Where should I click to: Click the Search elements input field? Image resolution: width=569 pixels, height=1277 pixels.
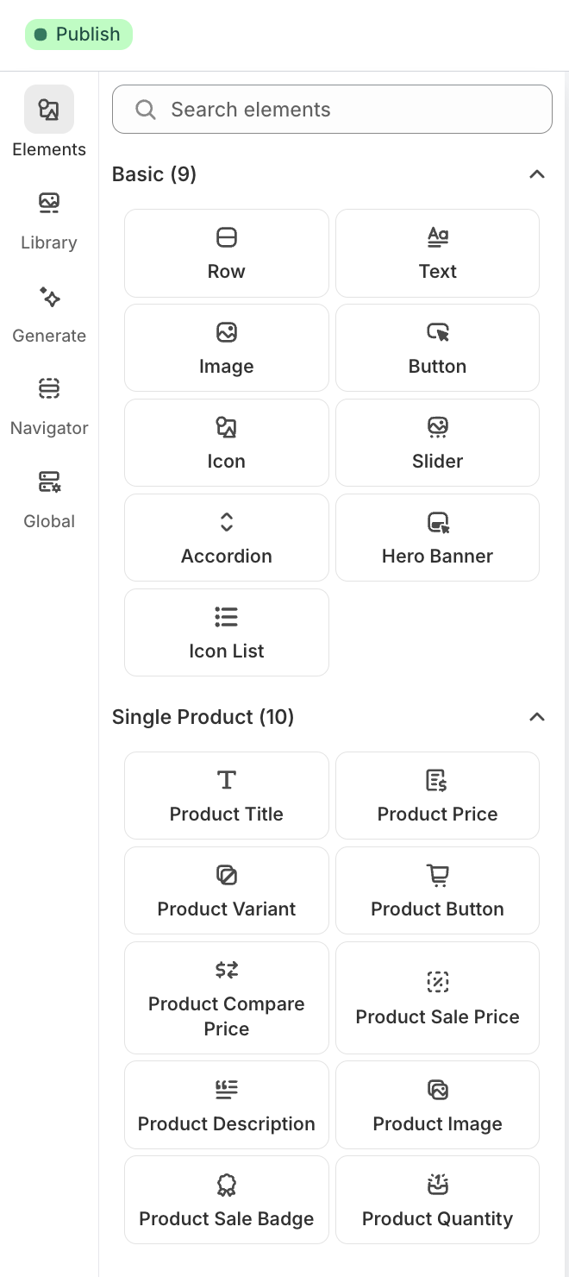[x=332, y=109]
